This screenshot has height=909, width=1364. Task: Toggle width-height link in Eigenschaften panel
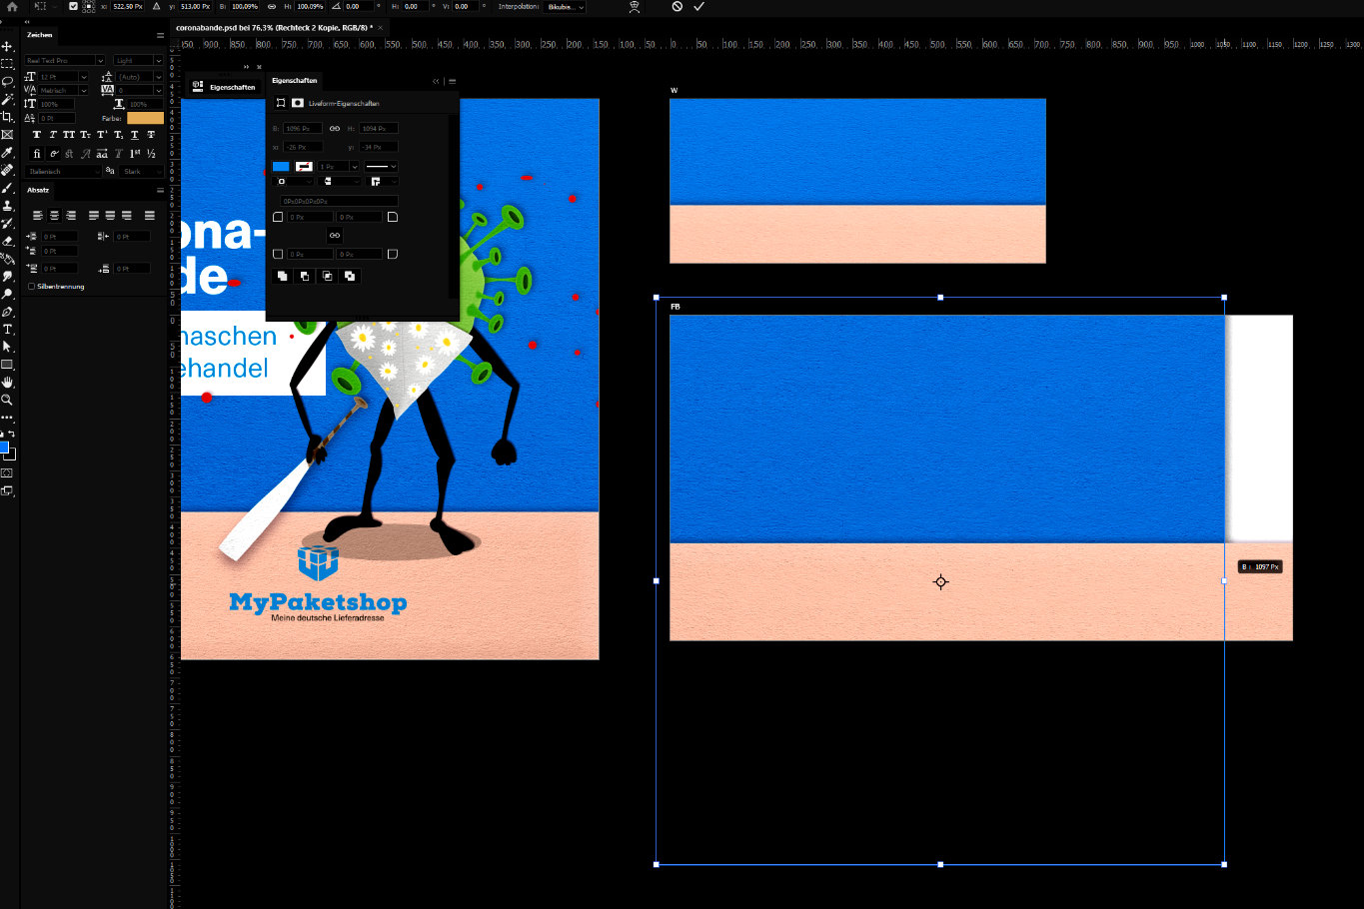(x=335, y=129)
